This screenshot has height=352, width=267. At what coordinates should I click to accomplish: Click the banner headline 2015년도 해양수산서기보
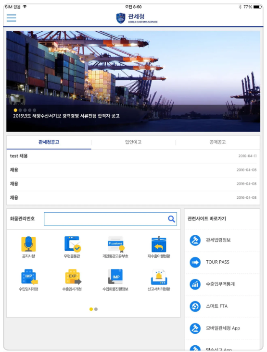(66, 116)
